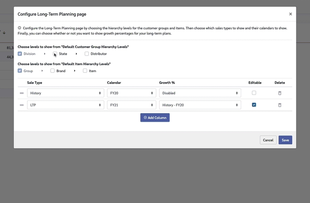
Task: Open the Disabled growth % dropdown
Action: click(200, 93)
